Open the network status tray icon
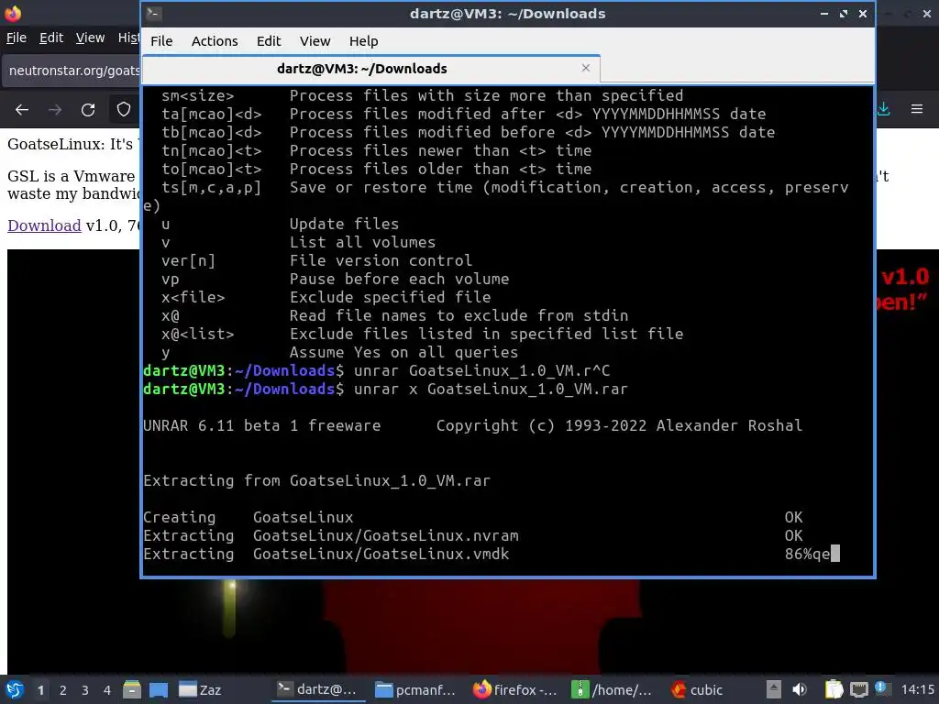Image resolution: width=939 pixels, height=704 pixels. point(858,689)
